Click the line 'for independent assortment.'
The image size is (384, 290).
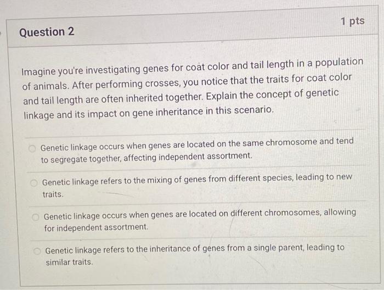click(96, 228)
